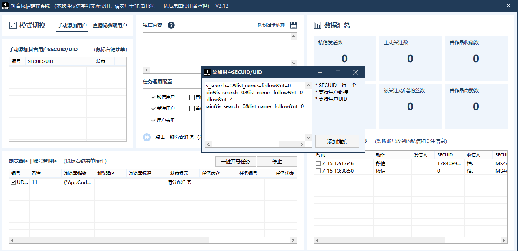Switch to 直播间获取用户 tab
This screenshot has height=251, width=518.
click(110, 25)
